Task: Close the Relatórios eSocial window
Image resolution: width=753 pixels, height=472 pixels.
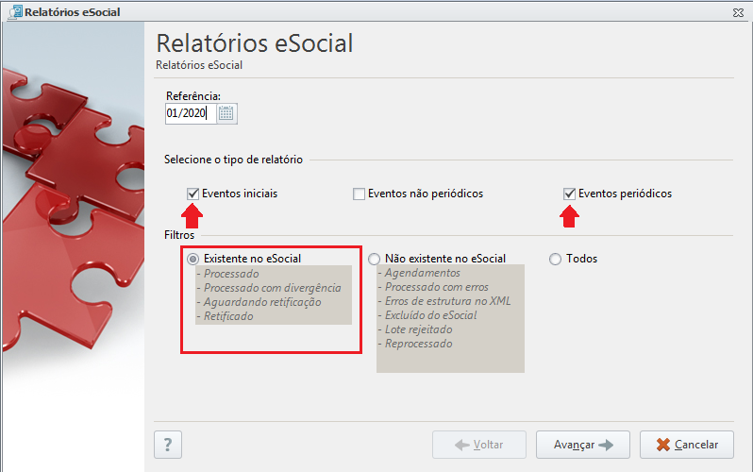Action: tap(738, 12)
